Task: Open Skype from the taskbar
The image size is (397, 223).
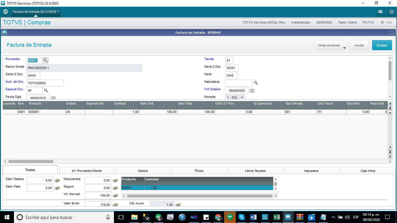Action: pos(242,217)
